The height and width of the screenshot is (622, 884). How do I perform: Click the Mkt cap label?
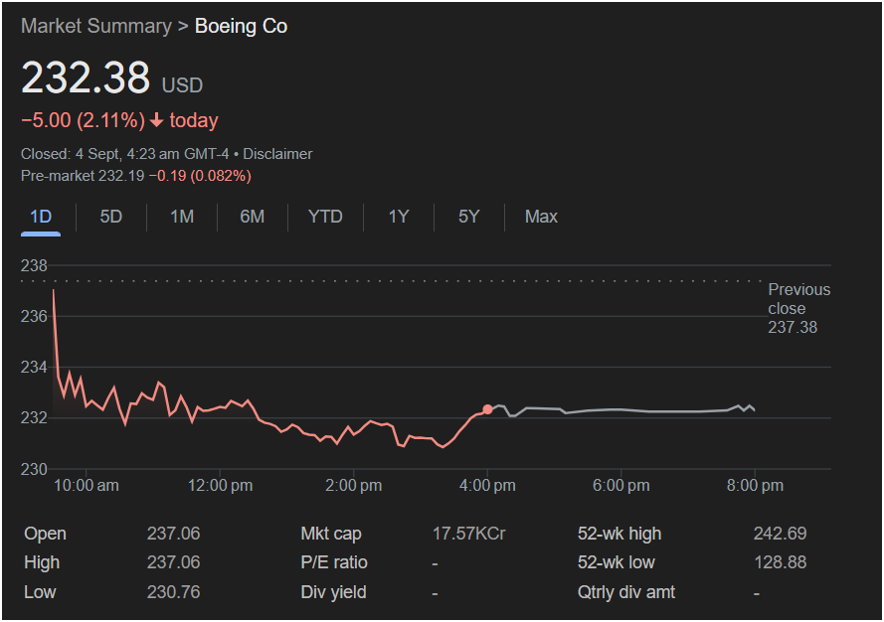click(x=331, y=534)
